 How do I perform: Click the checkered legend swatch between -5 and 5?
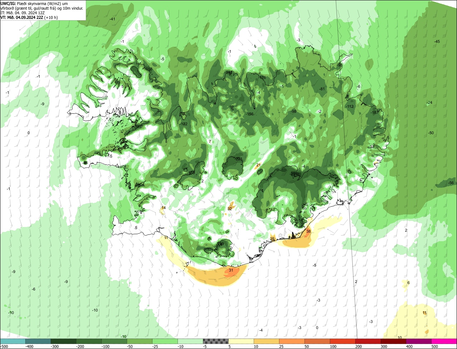(x=216, y=341)
